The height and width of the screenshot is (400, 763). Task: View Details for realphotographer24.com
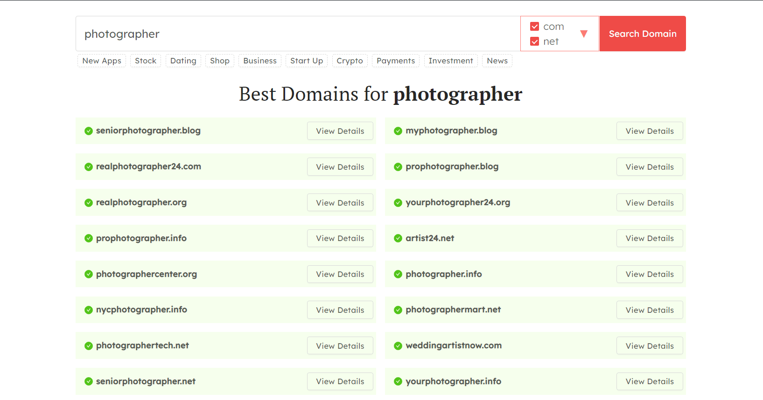(340, 167)
